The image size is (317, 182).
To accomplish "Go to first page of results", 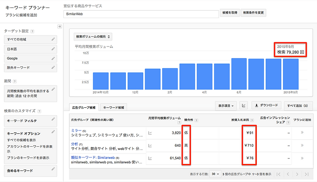I will pyautogui.click(x=278, y=174).
